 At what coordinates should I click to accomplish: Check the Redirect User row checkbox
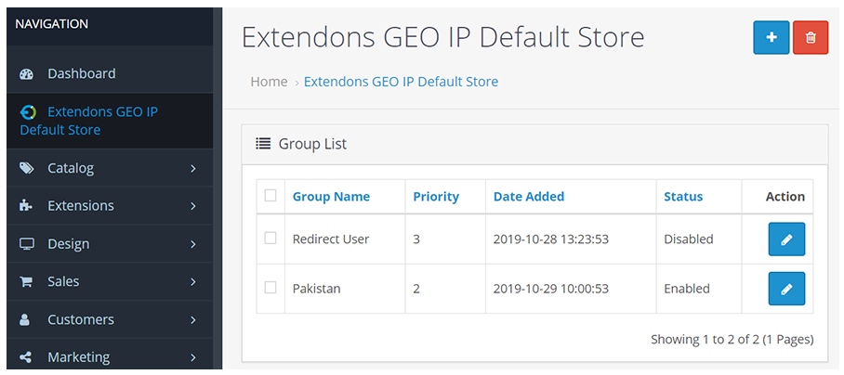pos(270,238)
